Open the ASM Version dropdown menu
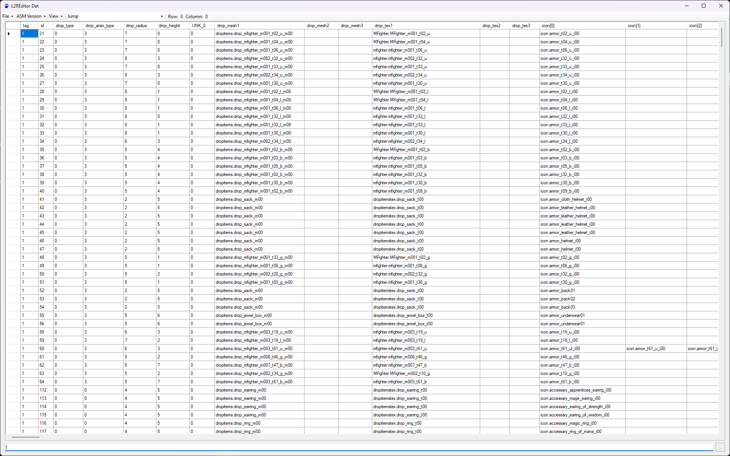The image size is (730, 456). [31, 16]
